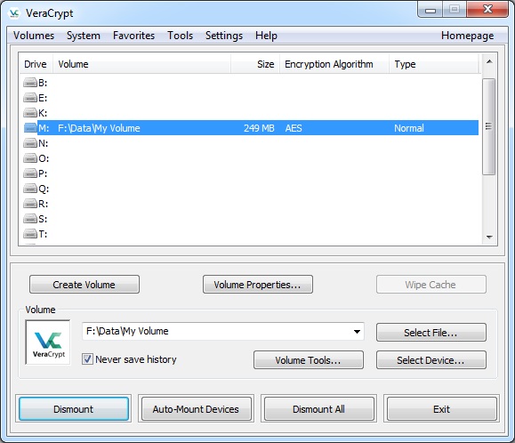
Task: Click the Select File button
Action: pyautogui.click(x=431, y=333)
